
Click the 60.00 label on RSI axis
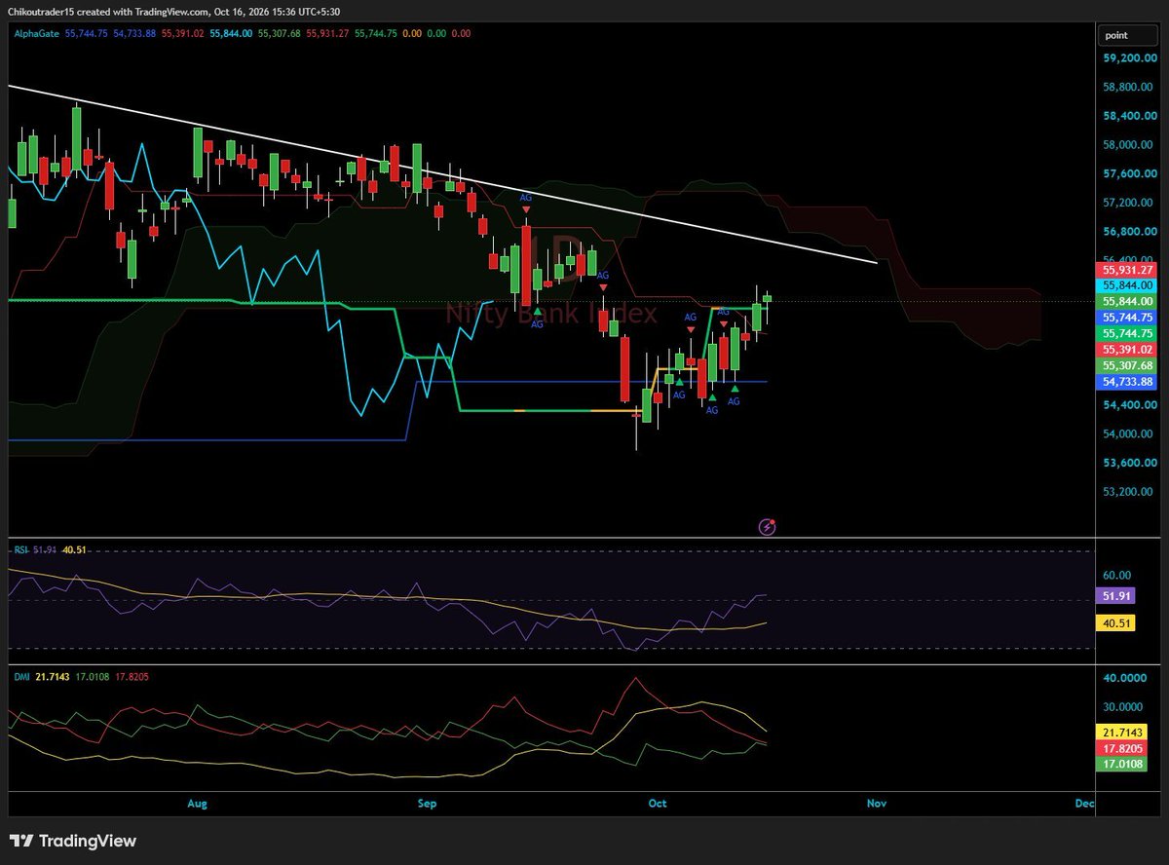tap(1117, 576)
